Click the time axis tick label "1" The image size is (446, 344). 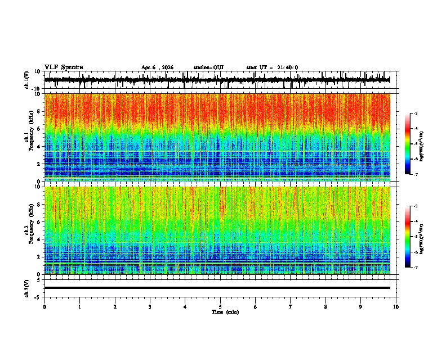coord(79,307)
